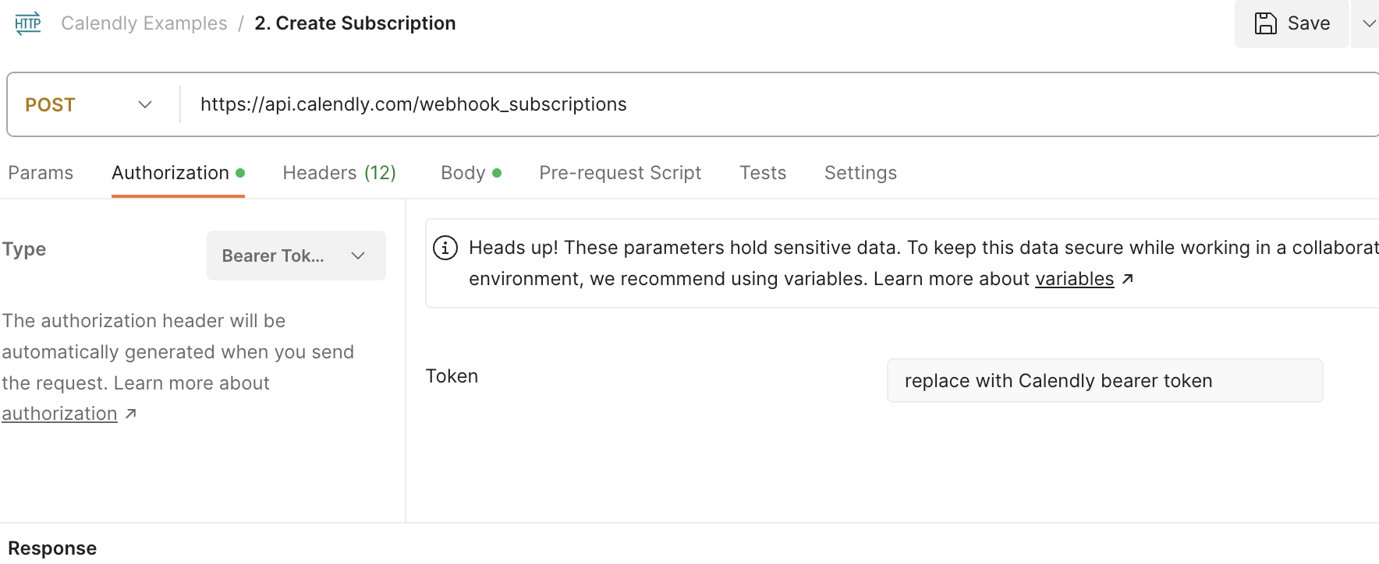Open the Pre-request Script tab
The image size is (1379, 564).
tap(620, 172)
